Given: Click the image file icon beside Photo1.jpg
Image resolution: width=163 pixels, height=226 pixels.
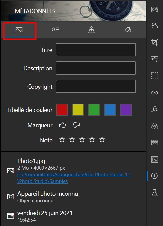Looking at the screenshot, I should tap(11, 171).
